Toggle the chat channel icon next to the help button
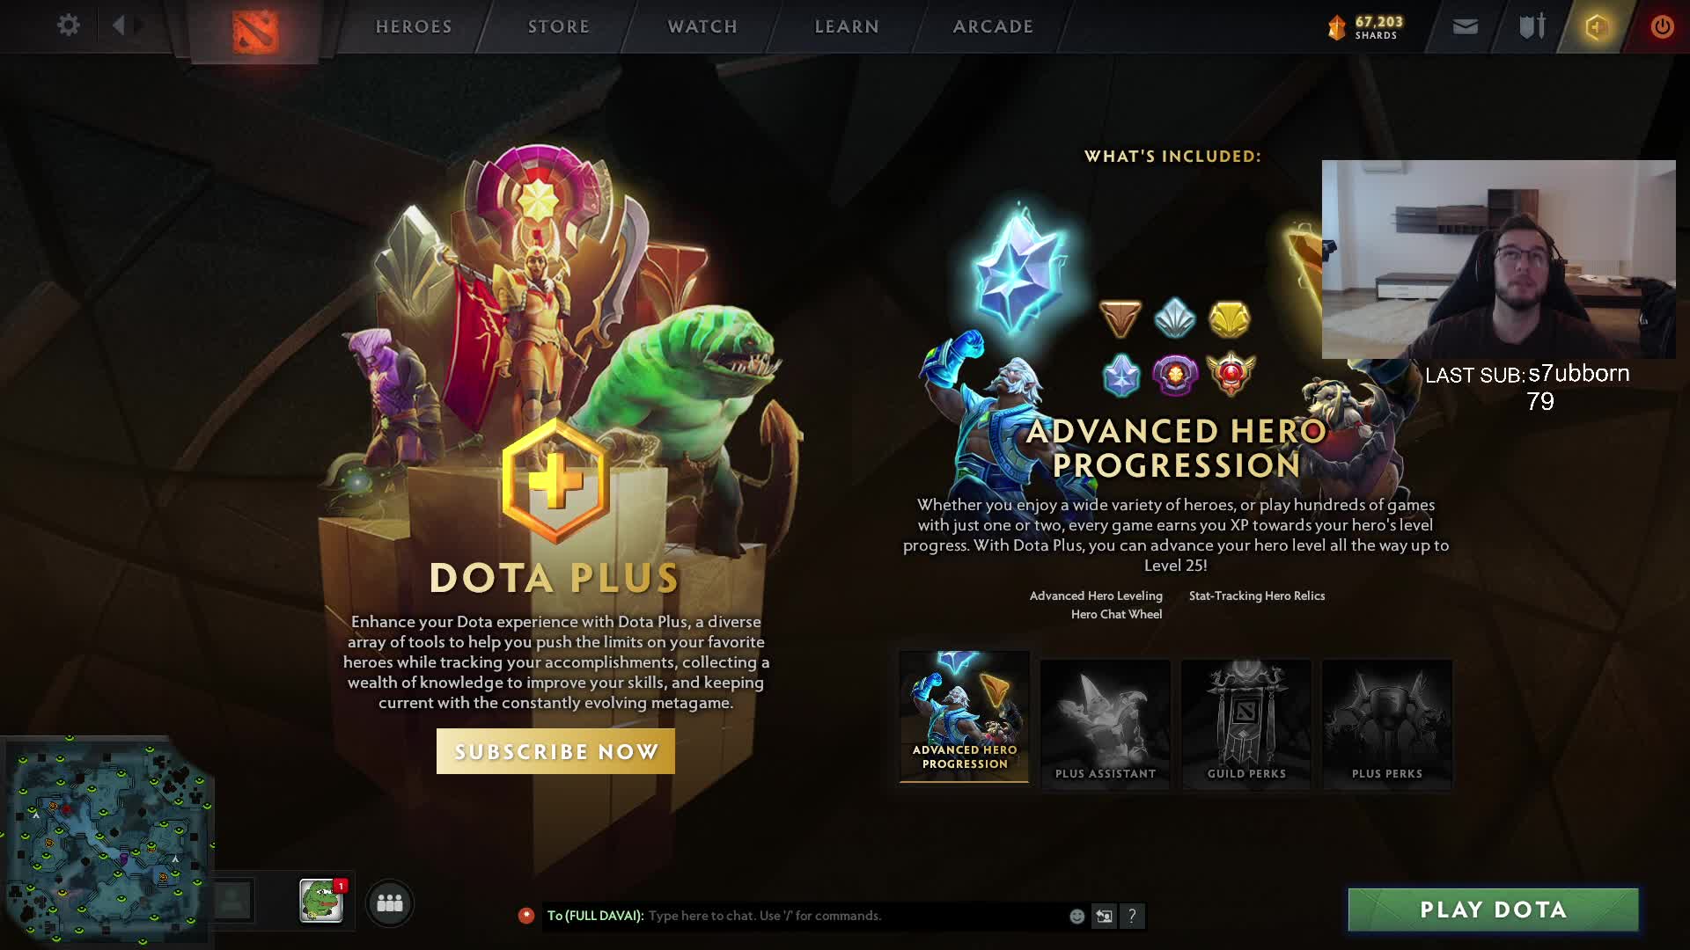1690x950 pixels. coord(1104,917)
